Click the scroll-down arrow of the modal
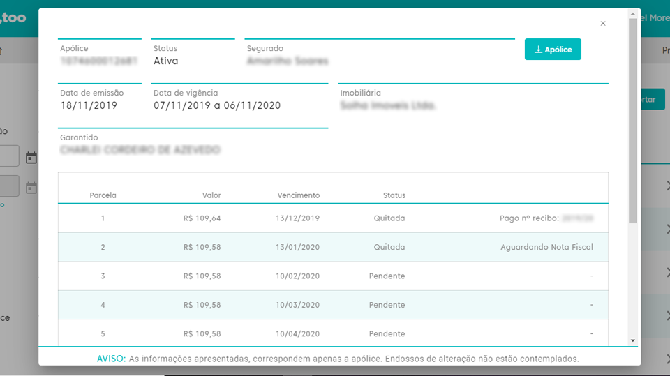The height and width of the screenshot is (376, 670). (x=633, y=340)
